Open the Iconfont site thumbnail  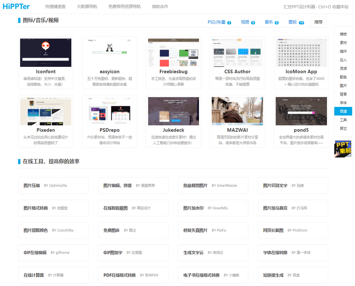[46, 52]
